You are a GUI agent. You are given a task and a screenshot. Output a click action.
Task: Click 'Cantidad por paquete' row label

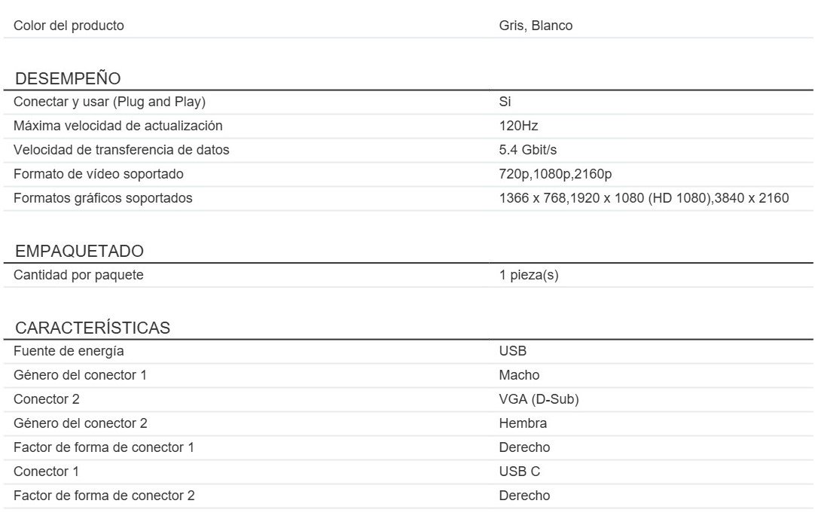point(78,275)
